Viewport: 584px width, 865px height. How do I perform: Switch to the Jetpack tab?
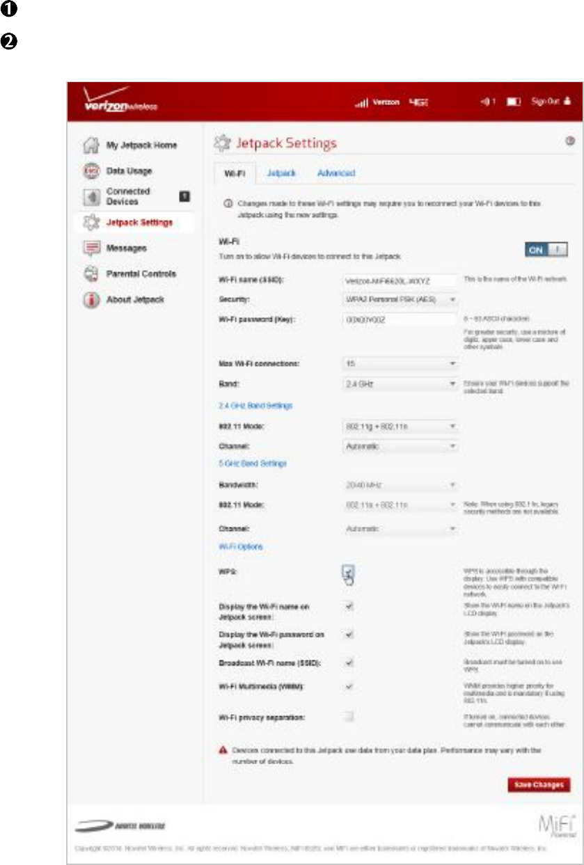[282, 173]
